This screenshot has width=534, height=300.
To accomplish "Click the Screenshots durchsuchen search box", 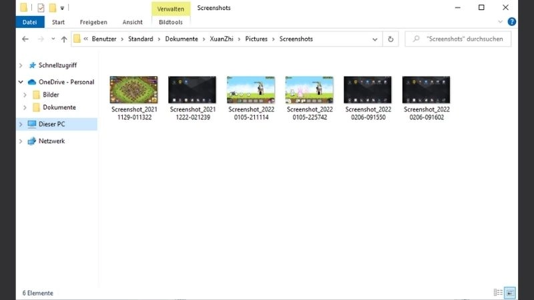I will (x=458, y=39).
